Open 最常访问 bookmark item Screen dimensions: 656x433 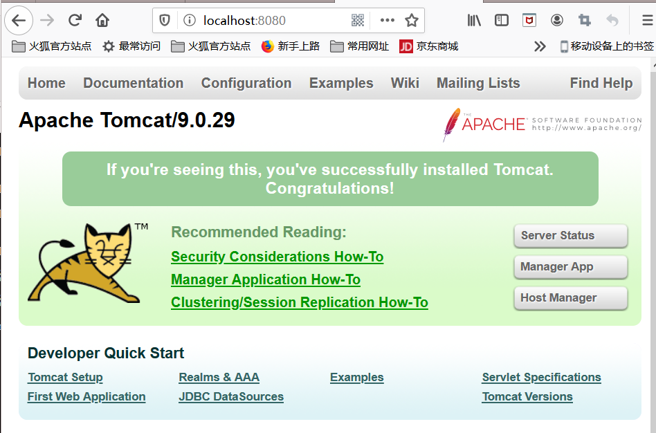click(x=131, y=46)
